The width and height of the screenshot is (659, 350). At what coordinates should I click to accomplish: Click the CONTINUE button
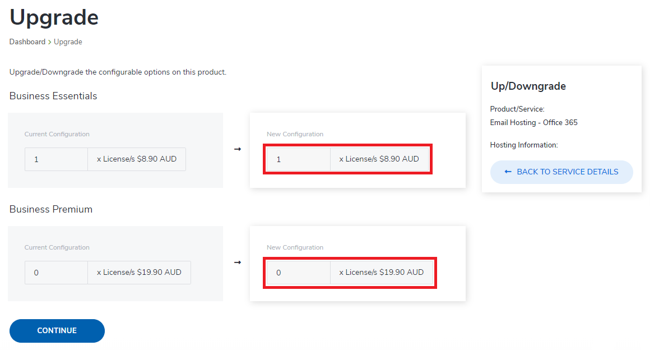pyautogui.click(x=57, y=331)
